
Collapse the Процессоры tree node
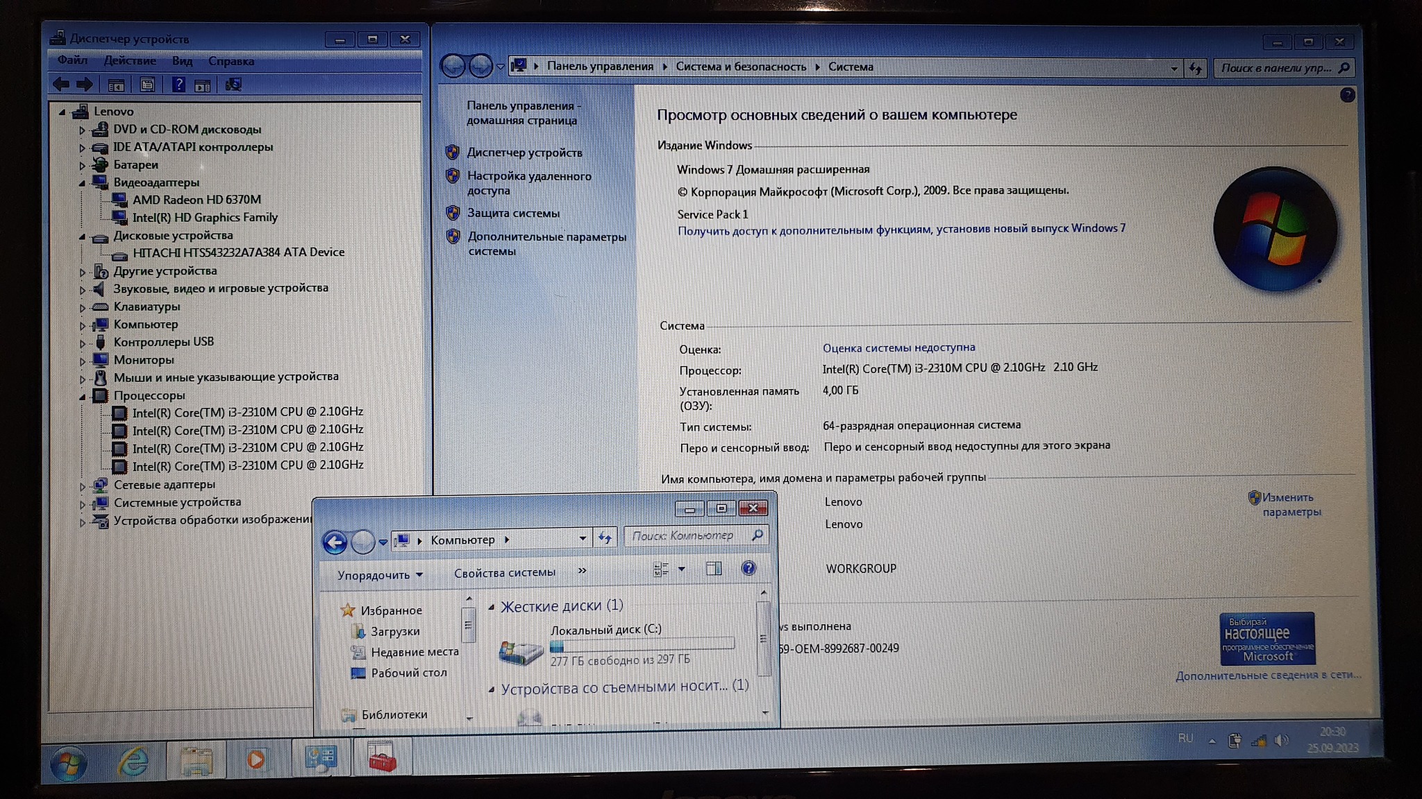tap(82, 397)
